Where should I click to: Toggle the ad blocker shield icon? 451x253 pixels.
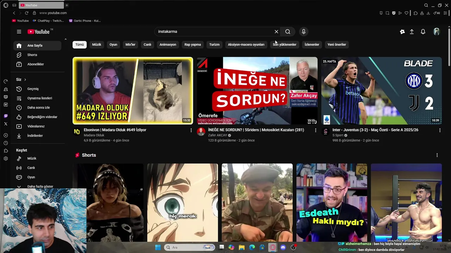point(394,13)
